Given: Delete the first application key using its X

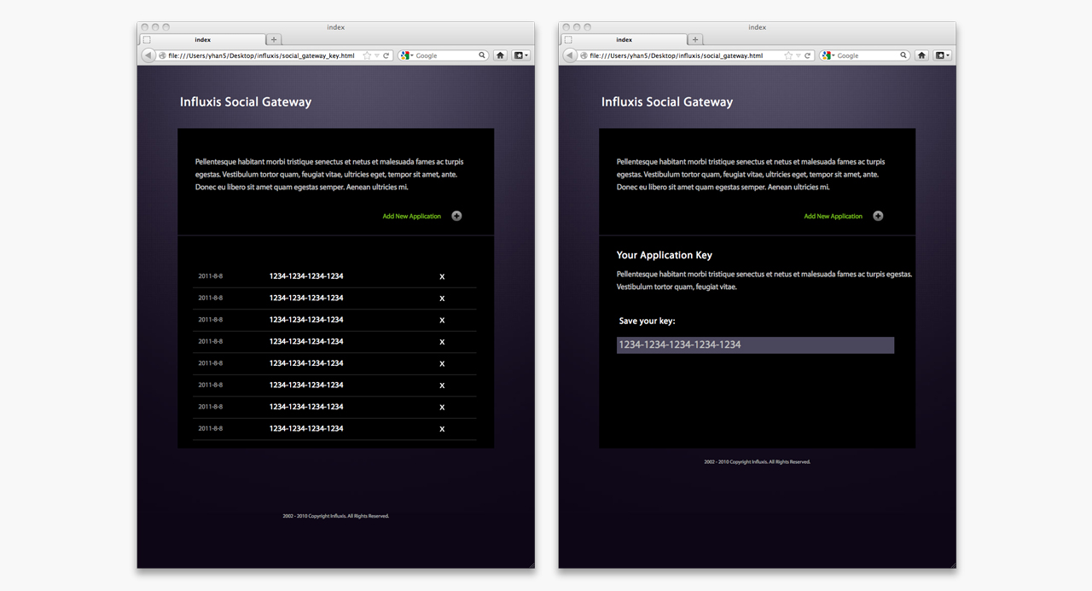Looking at the screenshot, I should pyautogui.click(x=442, y=276).
